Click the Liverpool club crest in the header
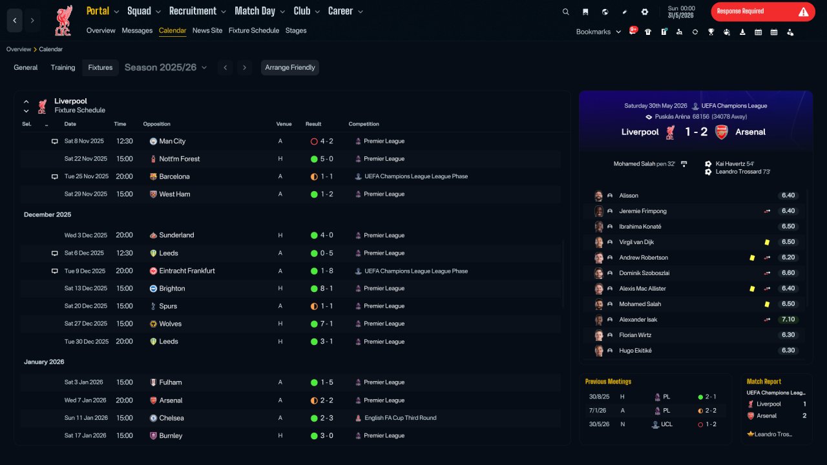Screen dimensions: 827x465 (63, 21)
